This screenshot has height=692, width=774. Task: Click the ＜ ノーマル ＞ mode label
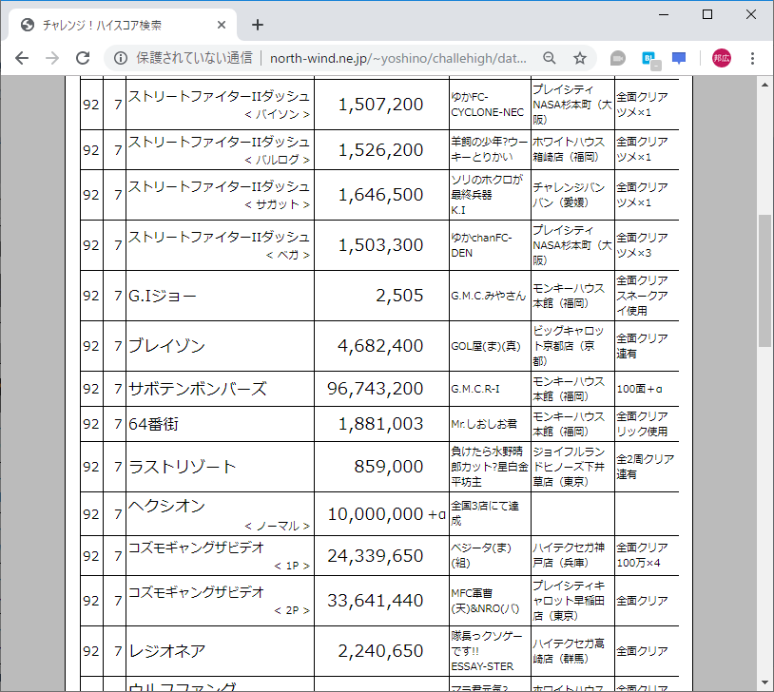click(277, 527)
